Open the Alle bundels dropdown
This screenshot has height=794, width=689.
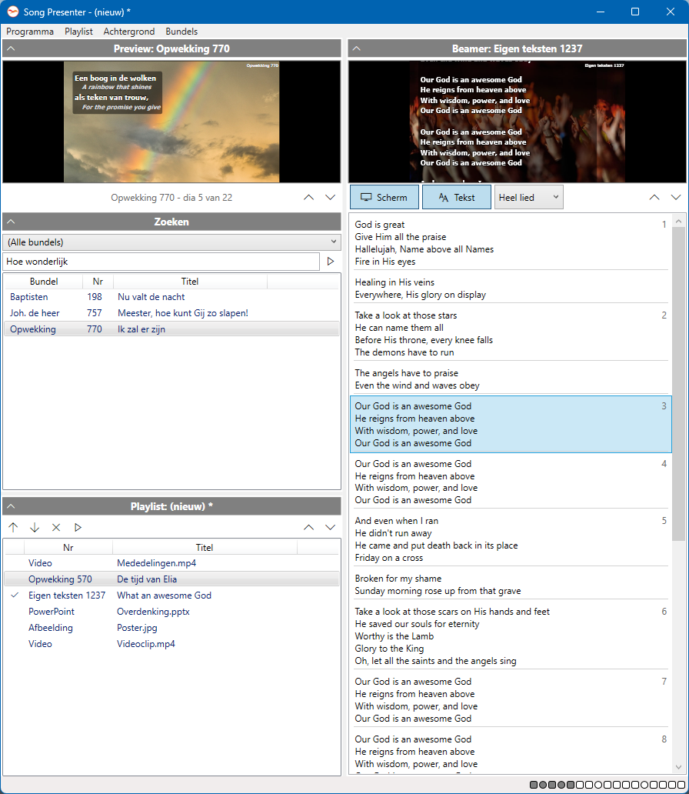tap(171, 242)
